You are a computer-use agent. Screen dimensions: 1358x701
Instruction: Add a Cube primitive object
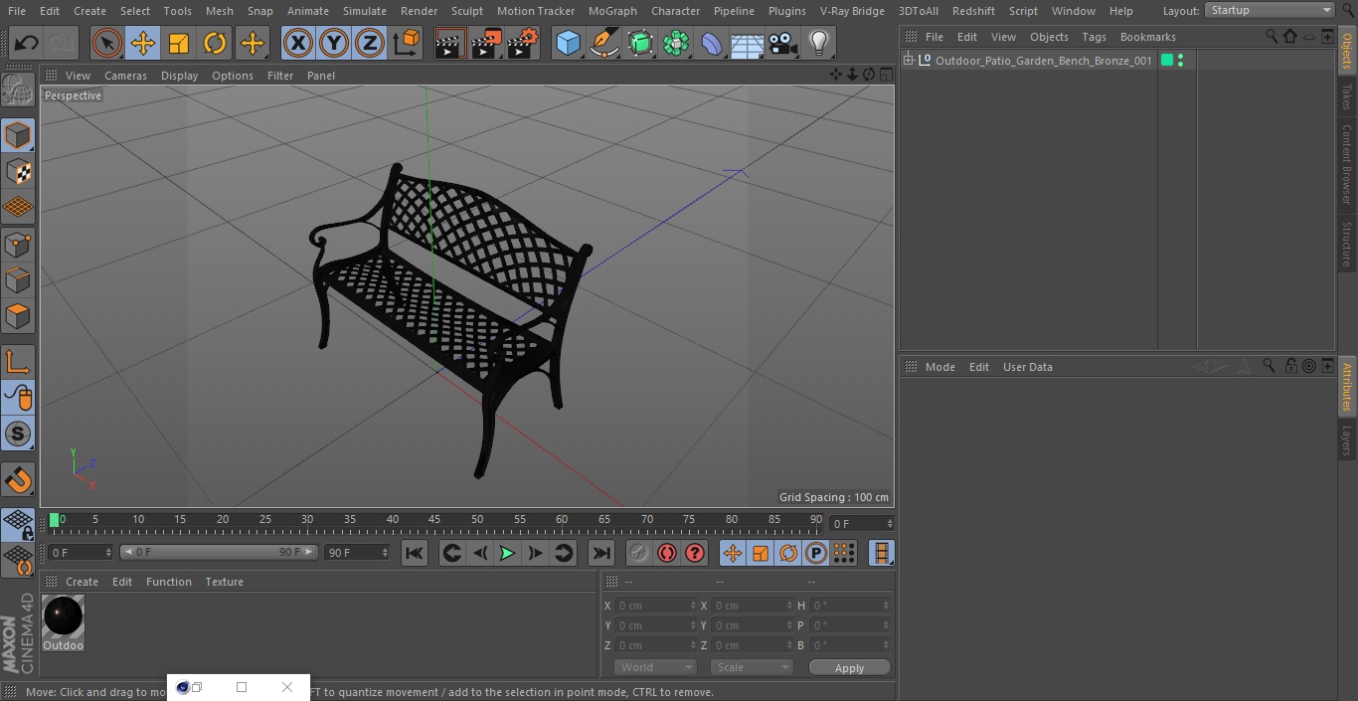[x=568, y=44]
